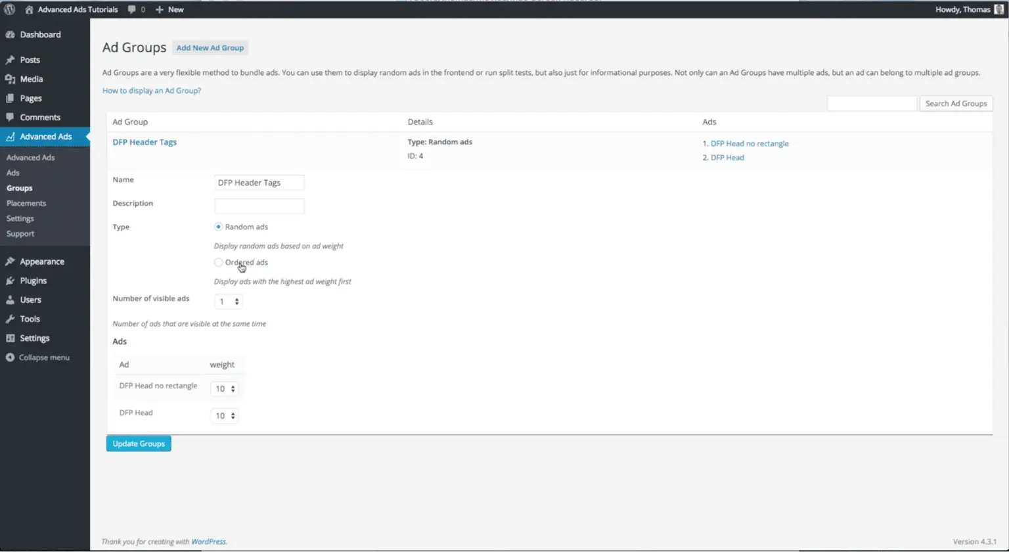Click the Appearance brush icon
Viewport: 1009px width, 552px height.
(x=10, y=262)
